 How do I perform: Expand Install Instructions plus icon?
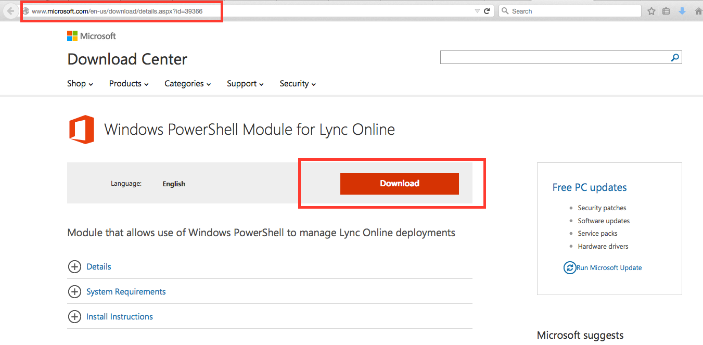click(x=75, y=317)
